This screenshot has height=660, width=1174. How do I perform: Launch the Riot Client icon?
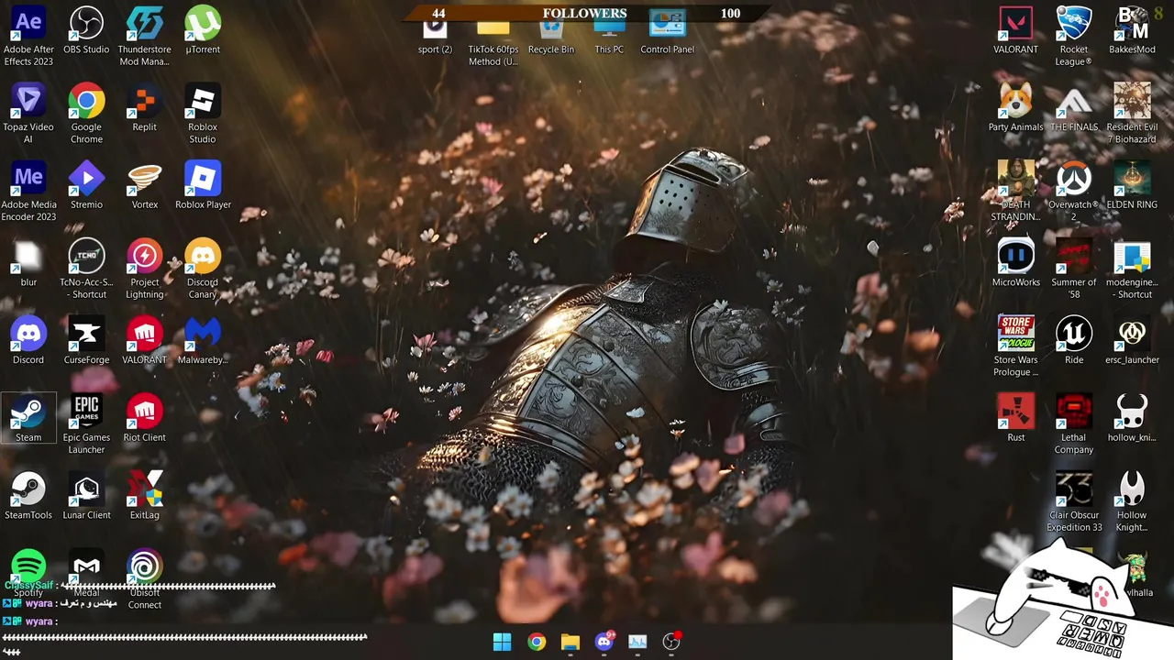[x=144, y=418]
